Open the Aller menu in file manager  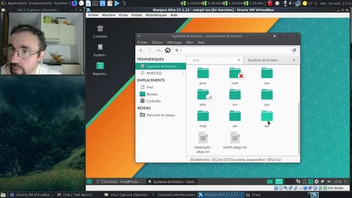[x=190, y=42]
